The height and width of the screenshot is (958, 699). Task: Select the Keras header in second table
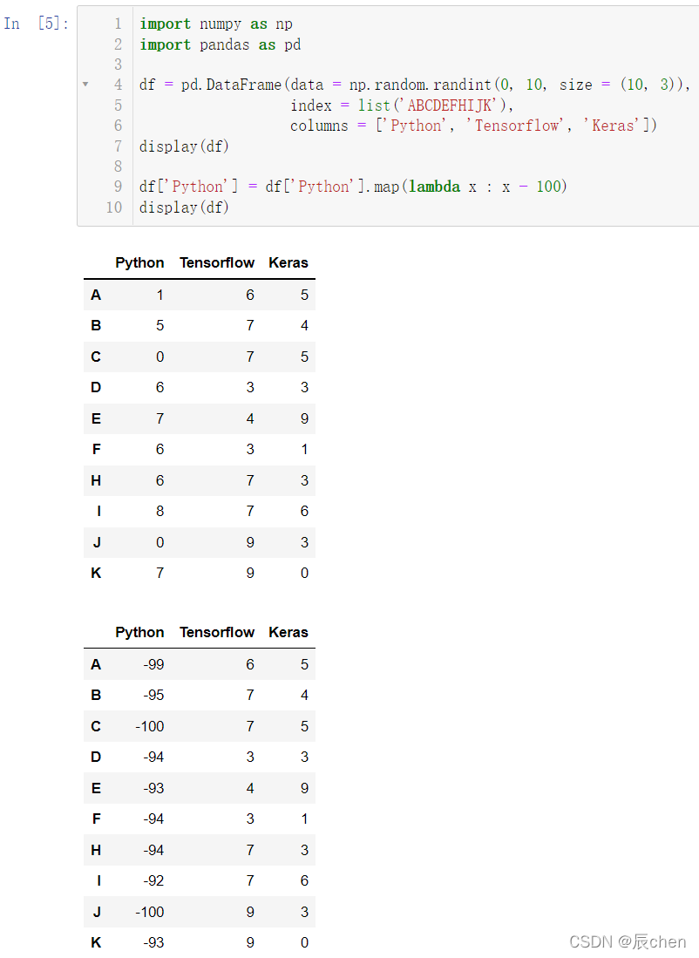288,632
